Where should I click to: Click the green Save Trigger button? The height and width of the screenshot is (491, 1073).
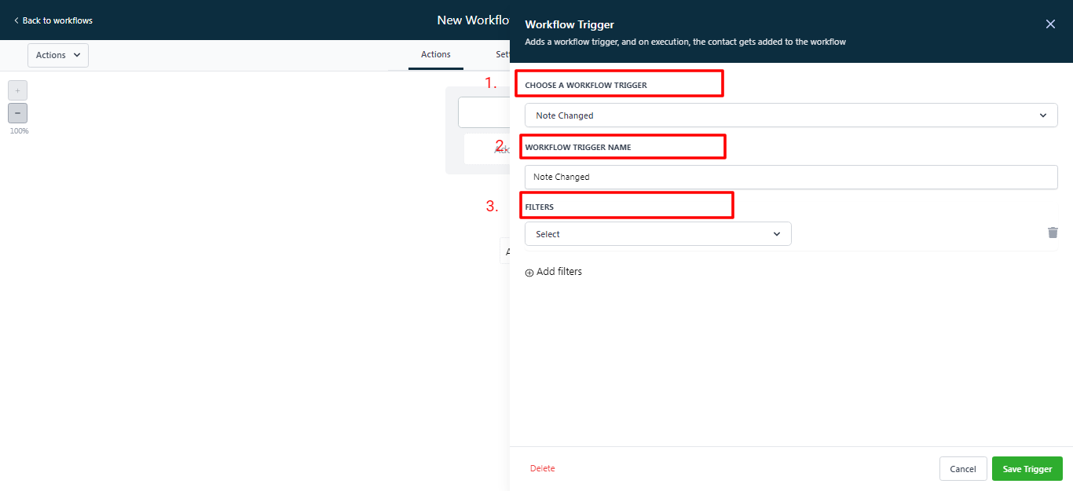click(x=1027, y=469)
